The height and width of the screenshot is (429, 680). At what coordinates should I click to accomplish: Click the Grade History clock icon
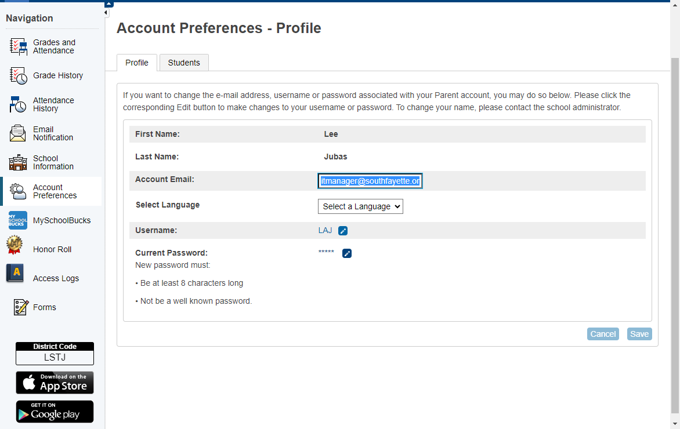click(18, 75)
